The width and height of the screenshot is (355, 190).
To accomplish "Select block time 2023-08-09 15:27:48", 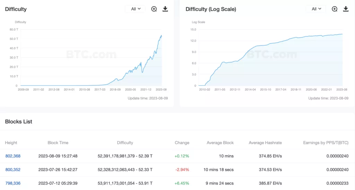I will point(58,156).
